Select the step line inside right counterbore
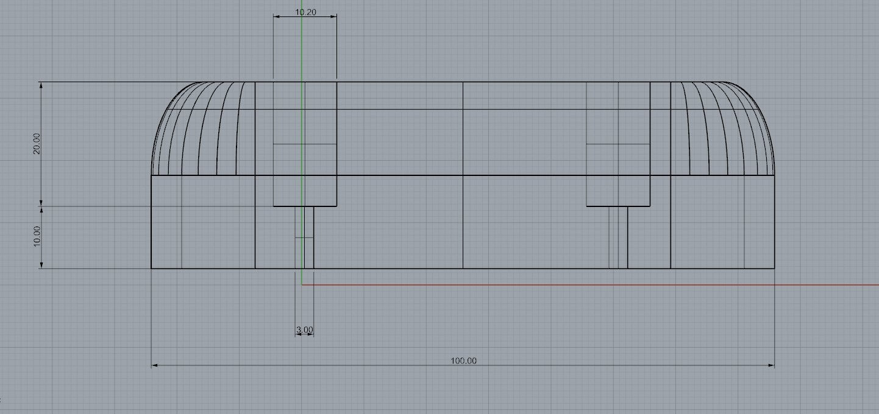The width and height of the screenshot is (879, 414). (618, 144)
